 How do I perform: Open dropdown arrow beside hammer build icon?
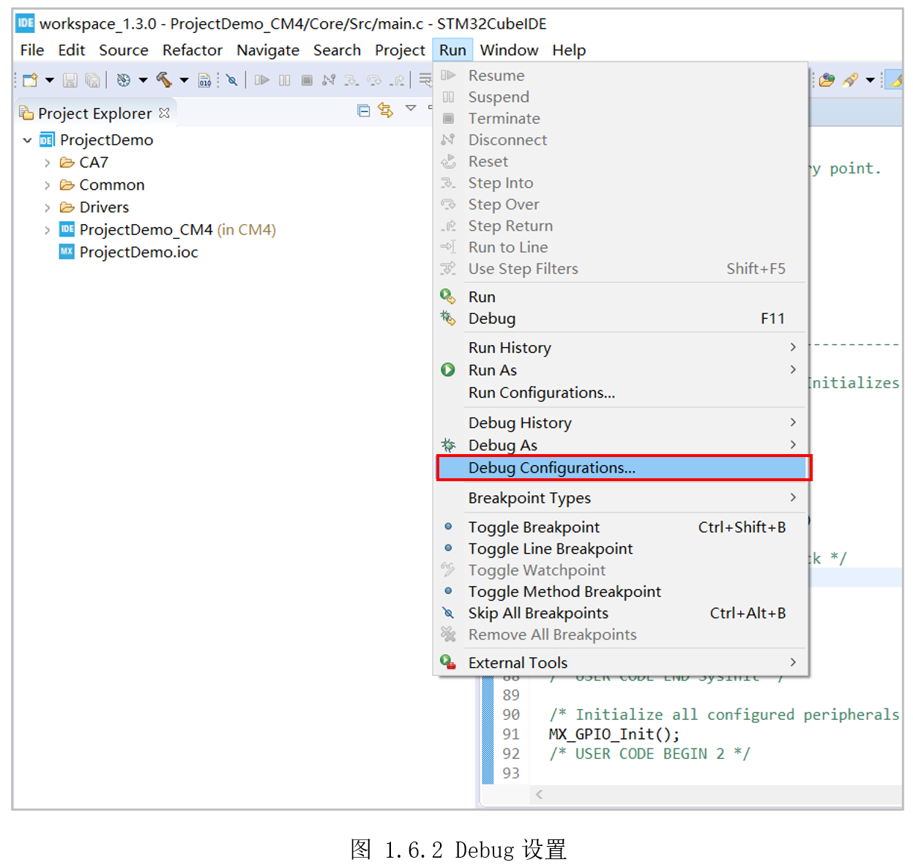click(184, 80)
